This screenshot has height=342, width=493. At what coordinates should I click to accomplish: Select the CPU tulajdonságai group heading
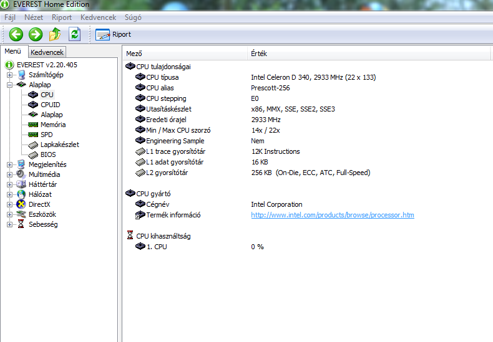click(163, 67)
